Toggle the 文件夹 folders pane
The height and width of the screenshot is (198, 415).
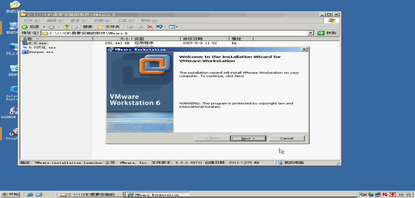click(109, 27)
